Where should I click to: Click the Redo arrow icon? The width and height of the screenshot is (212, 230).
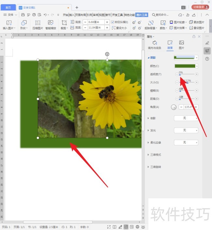click(x=52, y=15)
